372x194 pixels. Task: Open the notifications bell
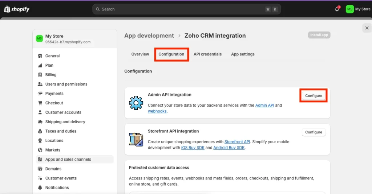point(337,9)
